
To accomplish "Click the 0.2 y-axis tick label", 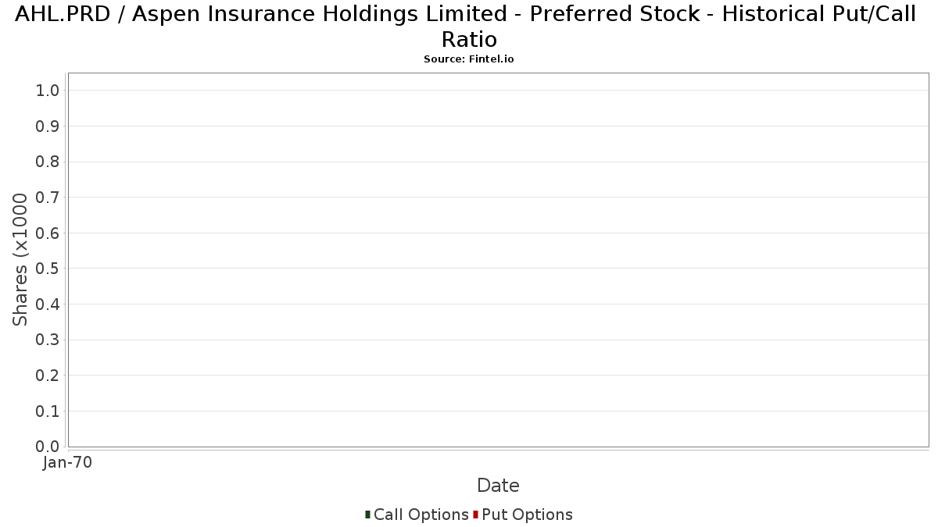I will (x=48, y=376).
